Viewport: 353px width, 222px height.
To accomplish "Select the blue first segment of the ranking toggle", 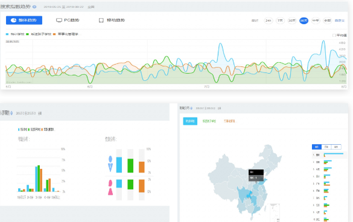I will [x=317, y=147].
